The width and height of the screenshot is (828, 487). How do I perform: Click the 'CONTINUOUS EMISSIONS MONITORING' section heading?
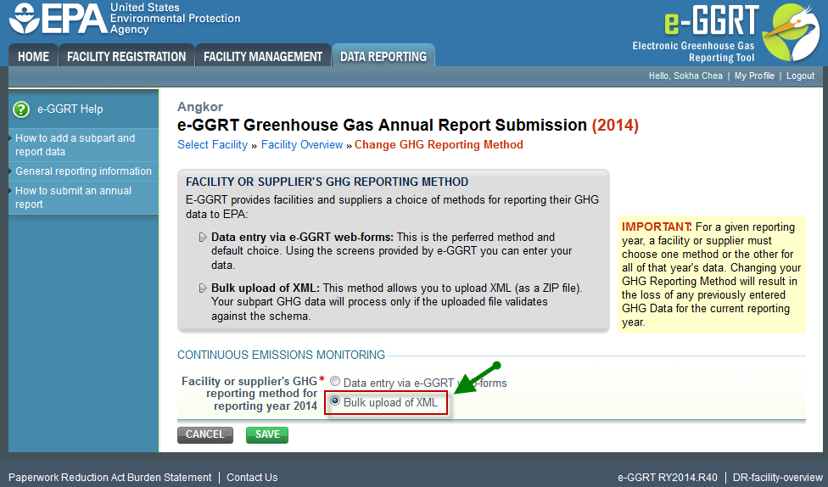pos(281,355)
